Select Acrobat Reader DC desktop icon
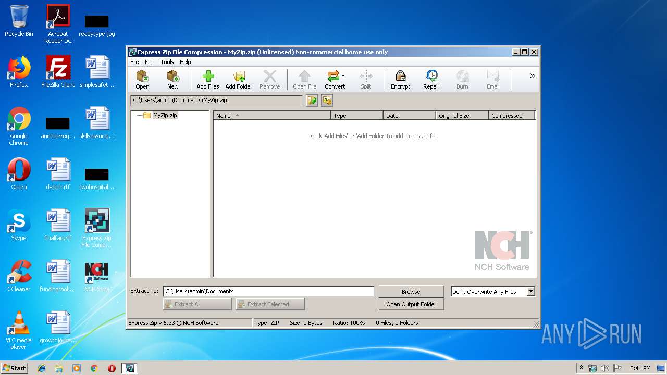This screenshot has height=375, width=667. pos(58,24)
